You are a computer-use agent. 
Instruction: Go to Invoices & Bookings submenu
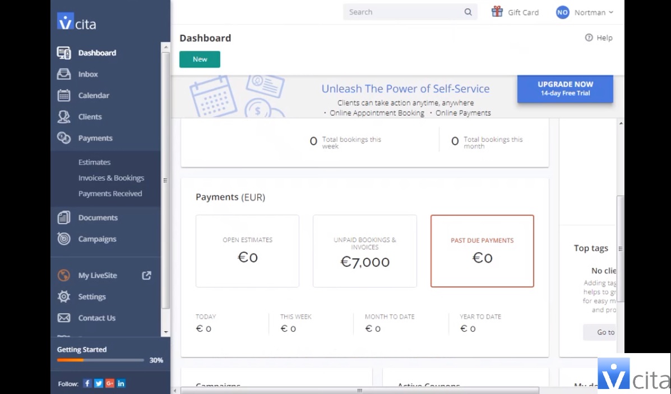coord(111,178)
